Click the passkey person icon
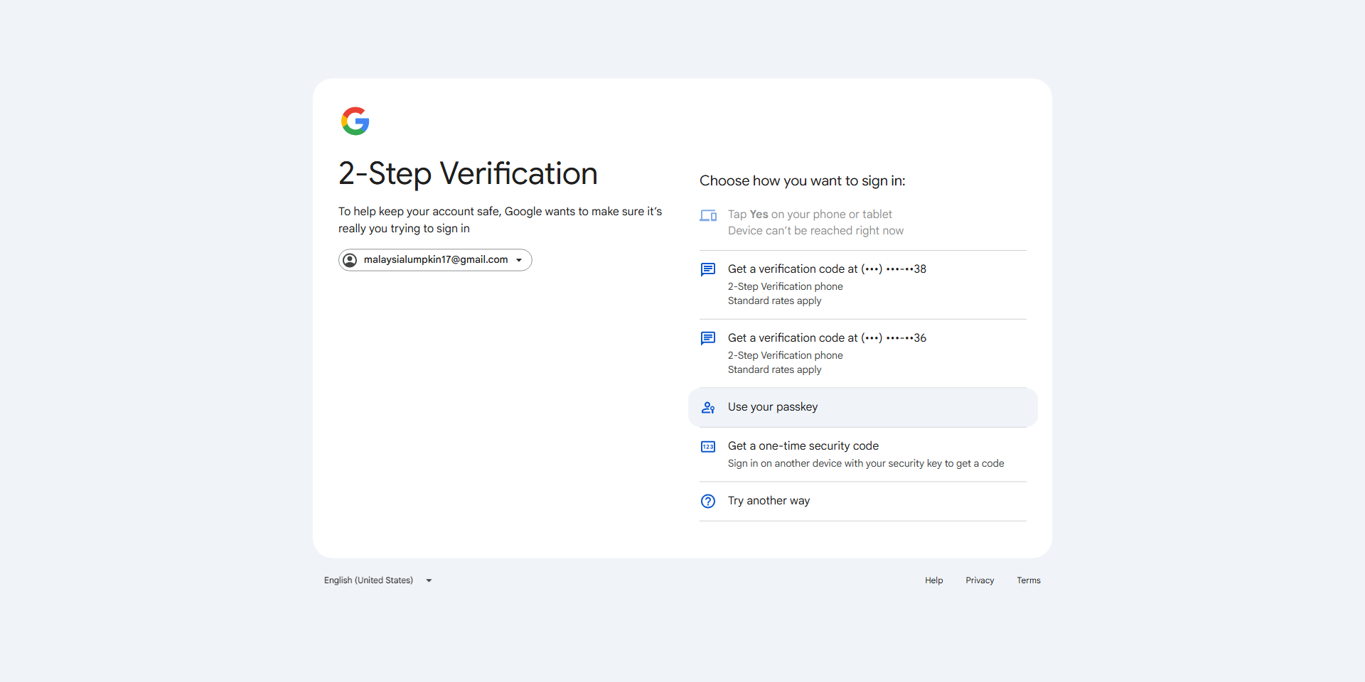 pyautogui.click(x=708, y=408)
